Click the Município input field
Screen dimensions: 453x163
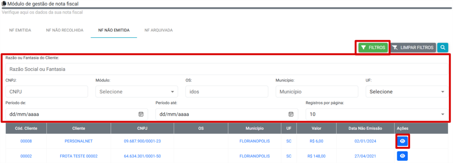317,92
